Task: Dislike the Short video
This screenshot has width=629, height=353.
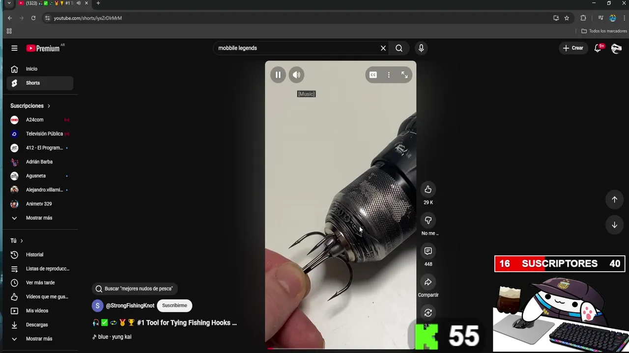Action: [428, 221]
